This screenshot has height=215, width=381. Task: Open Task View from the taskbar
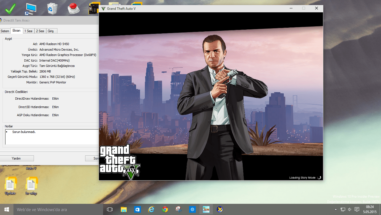(x=110, y=209)
